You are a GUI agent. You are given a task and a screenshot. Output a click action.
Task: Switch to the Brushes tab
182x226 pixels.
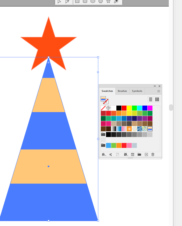(x=122, y=91)
